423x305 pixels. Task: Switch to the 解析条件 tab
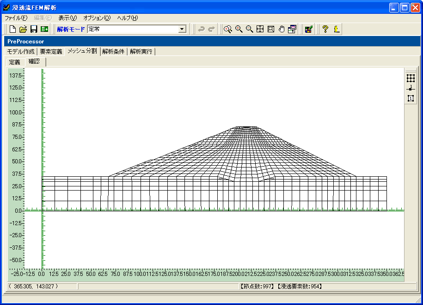point(114,51)
